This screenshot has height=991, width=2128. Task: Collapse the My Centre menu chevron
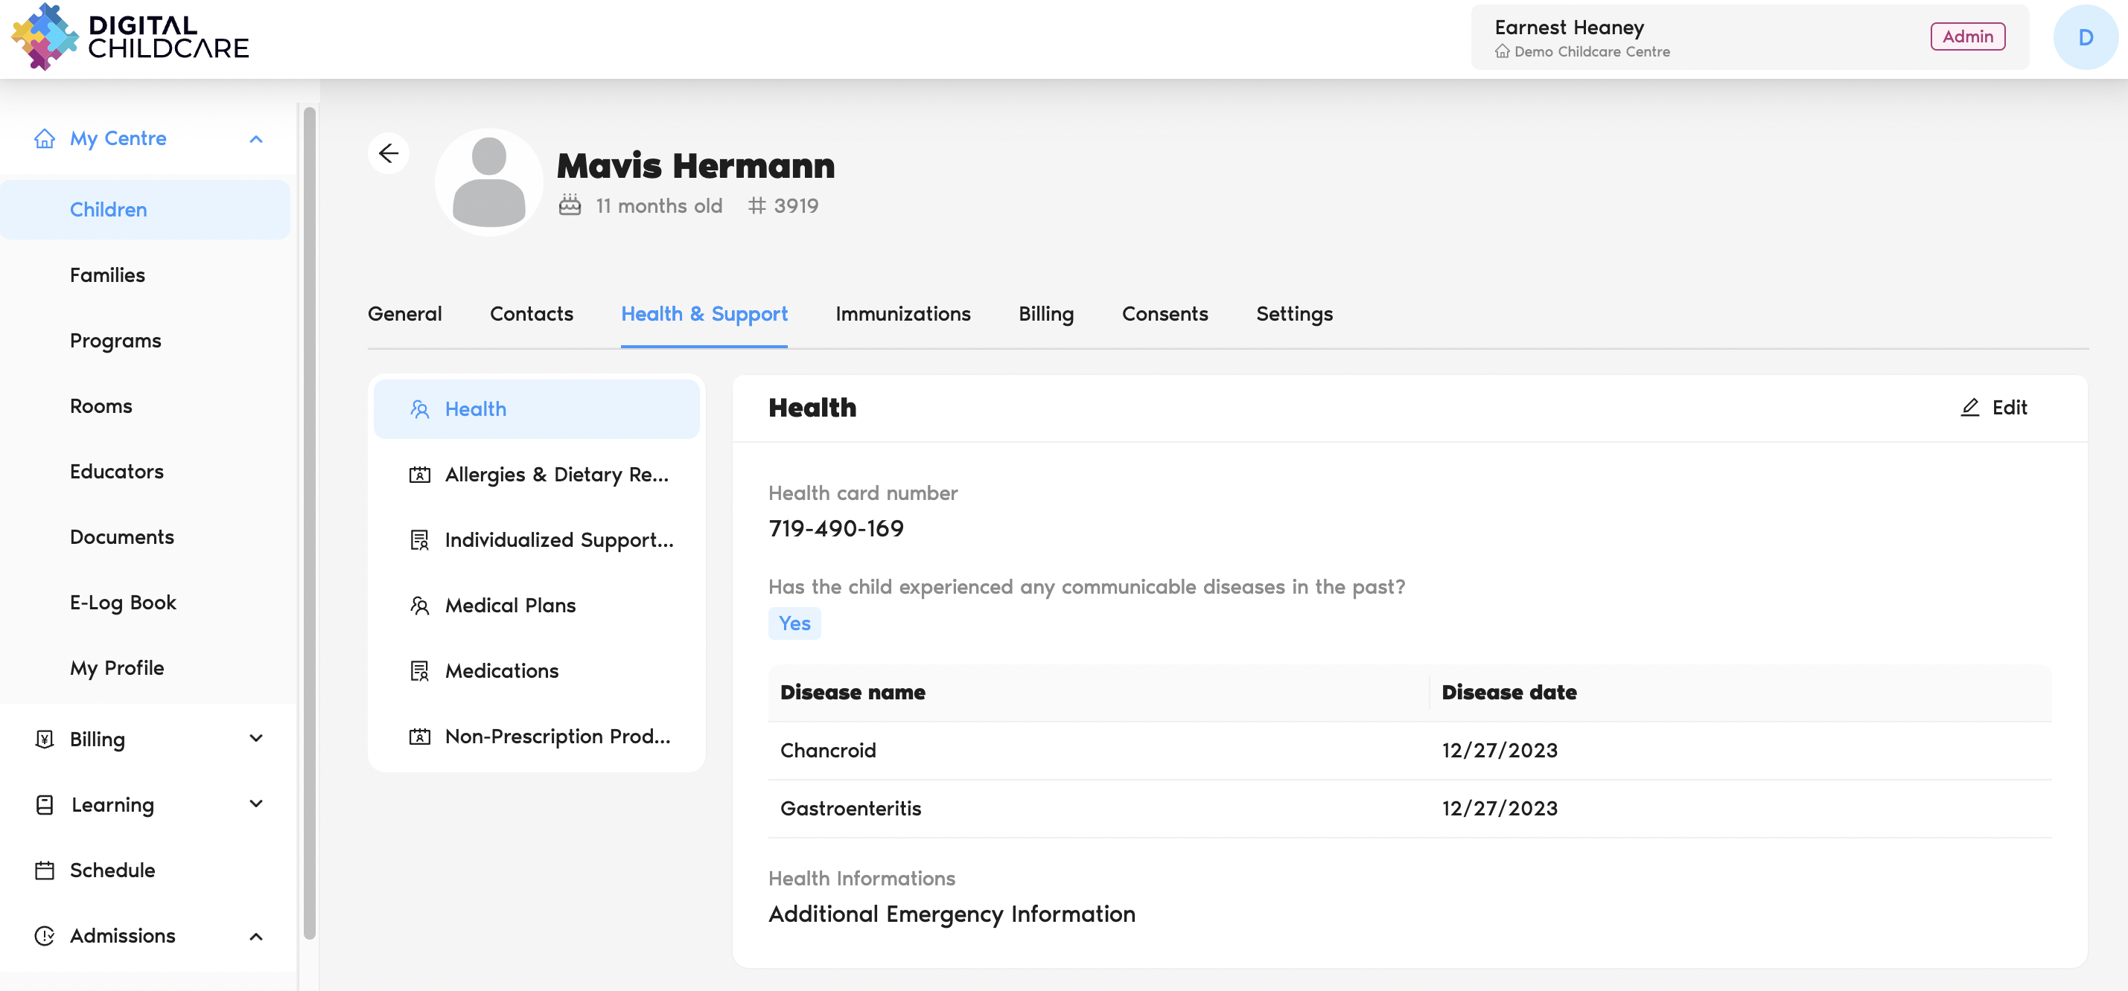pyautogui.click(x=256, y=139)
